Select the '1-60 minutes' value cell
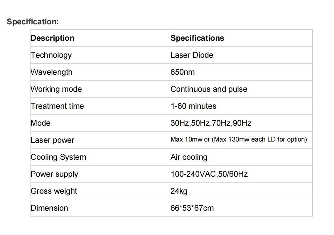The width and height of the screenshot is (334, 235). pyautogui.click(x=193, y=106)
